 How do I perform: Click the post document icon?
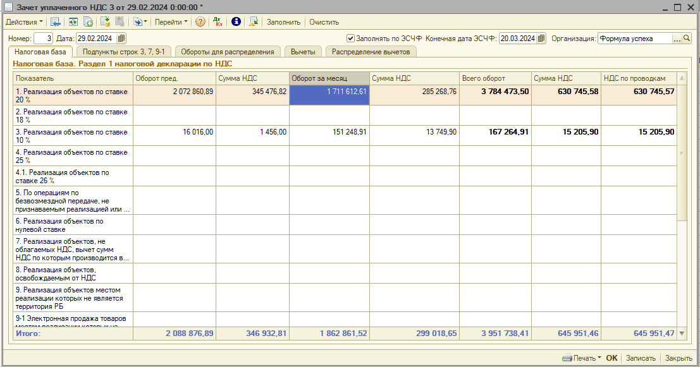105,21
